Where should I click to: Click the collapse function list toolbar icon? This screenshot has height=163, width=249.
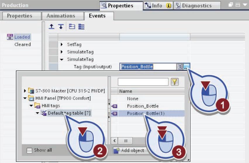pos(72,27)
